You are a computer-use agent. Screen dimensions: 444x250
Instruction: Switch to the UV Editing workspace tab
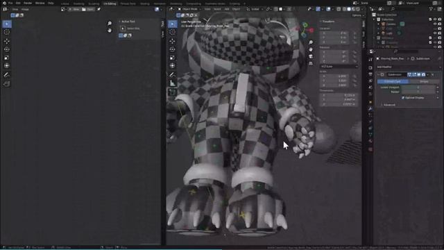point(110,3)
